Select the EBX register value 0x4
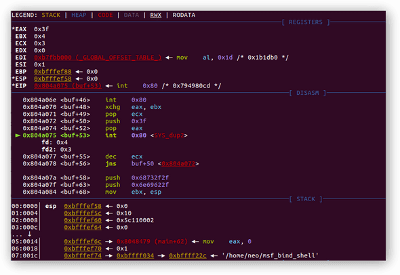Image resolution: width=400 pixels, height=275 pixels. point(39,36)
